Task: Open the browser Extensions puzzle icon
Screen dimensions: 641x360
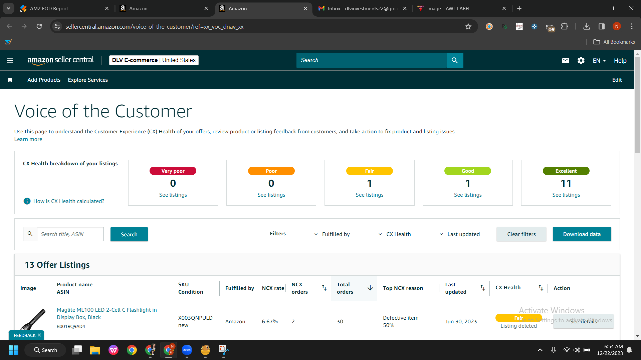Action: pos(565,26)
